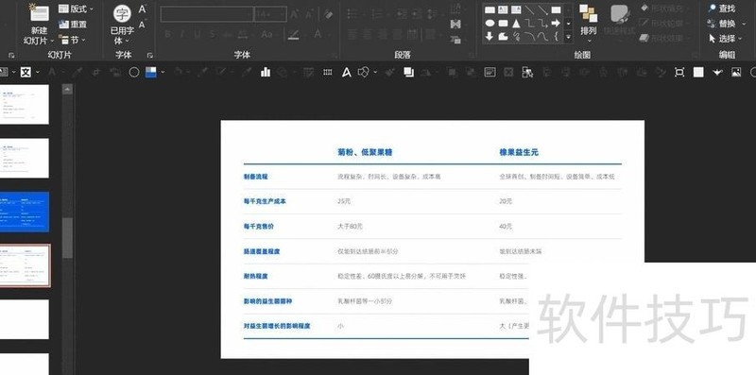Click the cell text 大于80元
The image size is (756, 375).
pos(350,226)
